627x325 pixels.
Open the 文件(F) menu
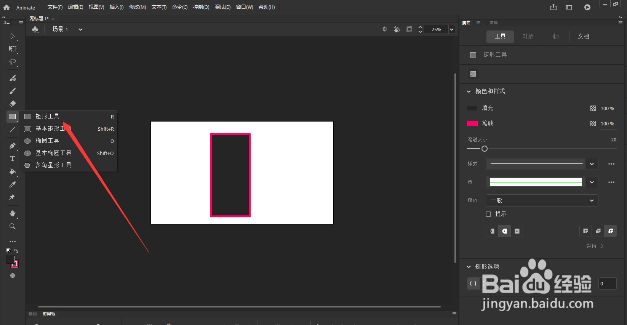coord(55,7)
